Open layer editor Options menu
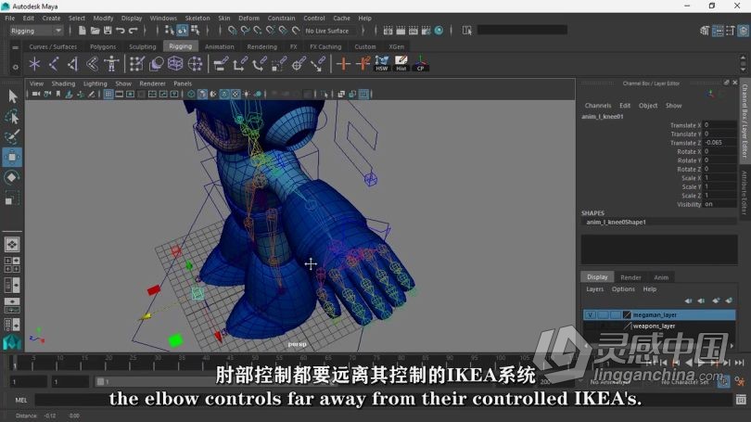 pos(623,288)
